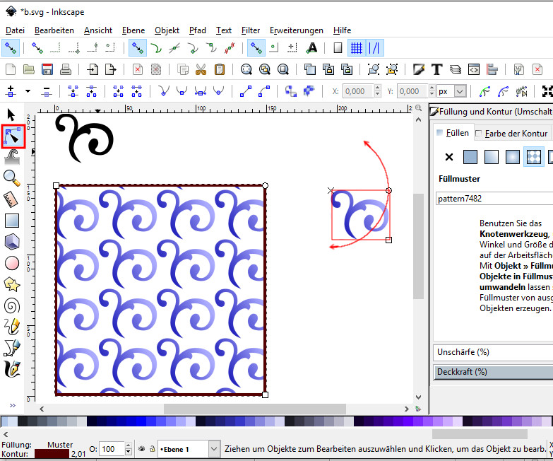The image size is (553, 461).
Task: Select the Rectangle tool
Action: [11, 221]
